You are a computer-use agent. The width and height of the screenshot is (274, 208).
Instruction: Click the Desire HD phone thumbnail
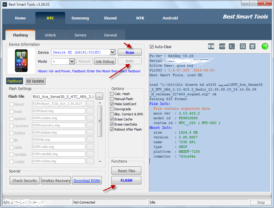21,61
